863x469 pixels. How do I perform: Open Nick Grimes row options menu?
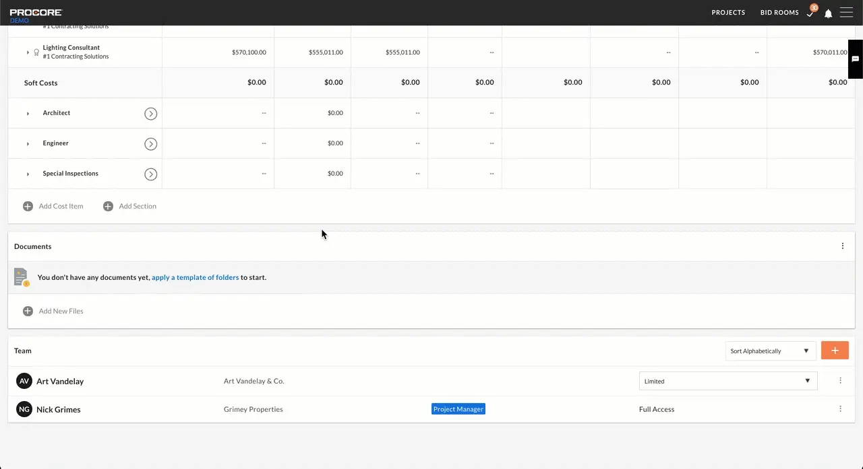[x=840, y=409]
